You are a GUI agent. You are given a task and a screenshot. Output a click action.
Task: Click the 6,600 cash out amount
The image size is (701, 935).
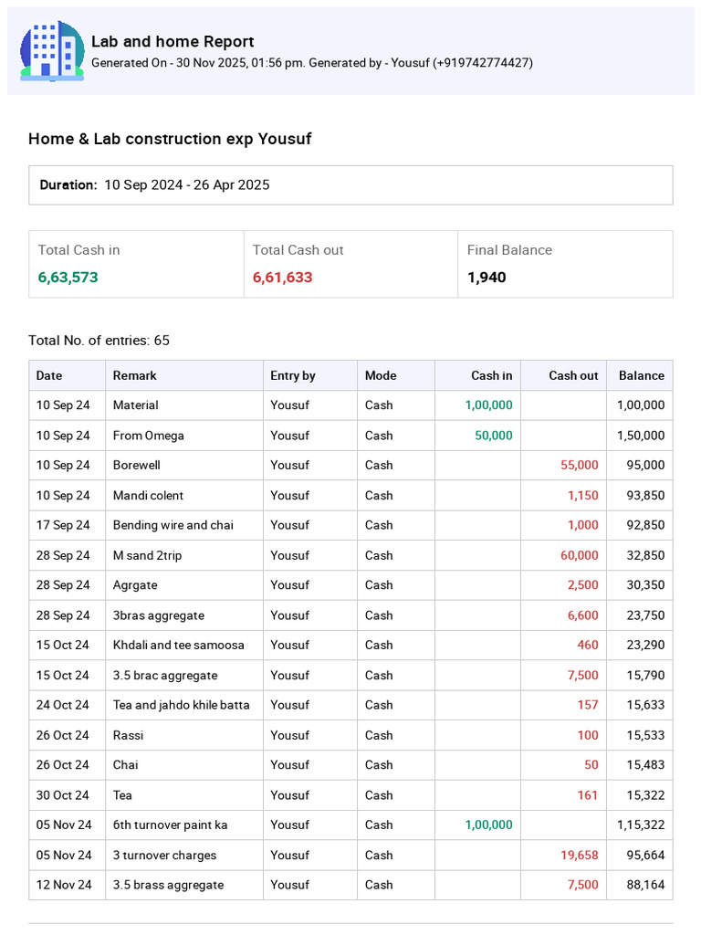583,615
